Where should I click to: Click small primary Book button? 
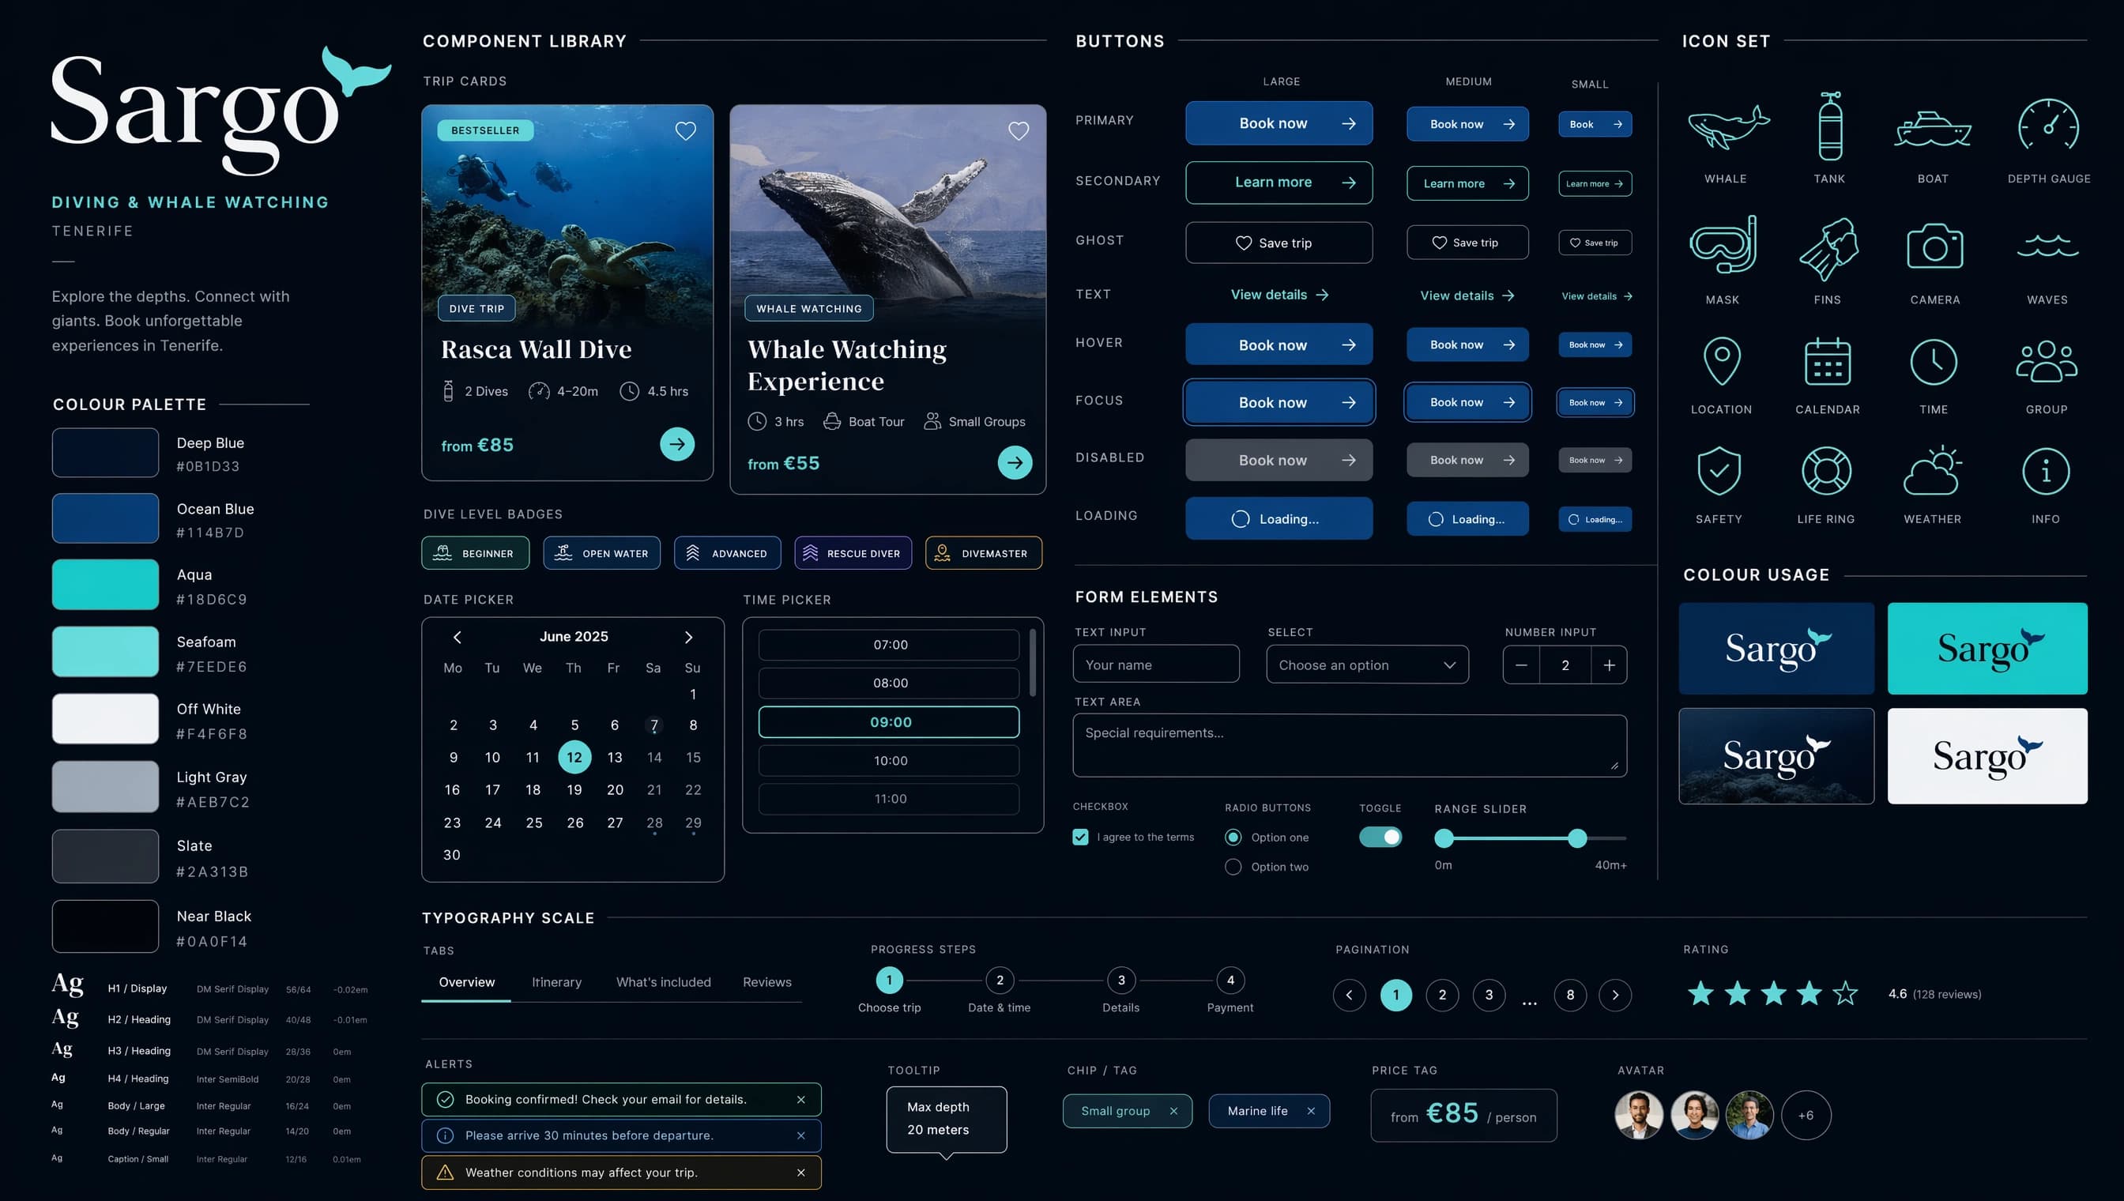(x=1595, y=124)
